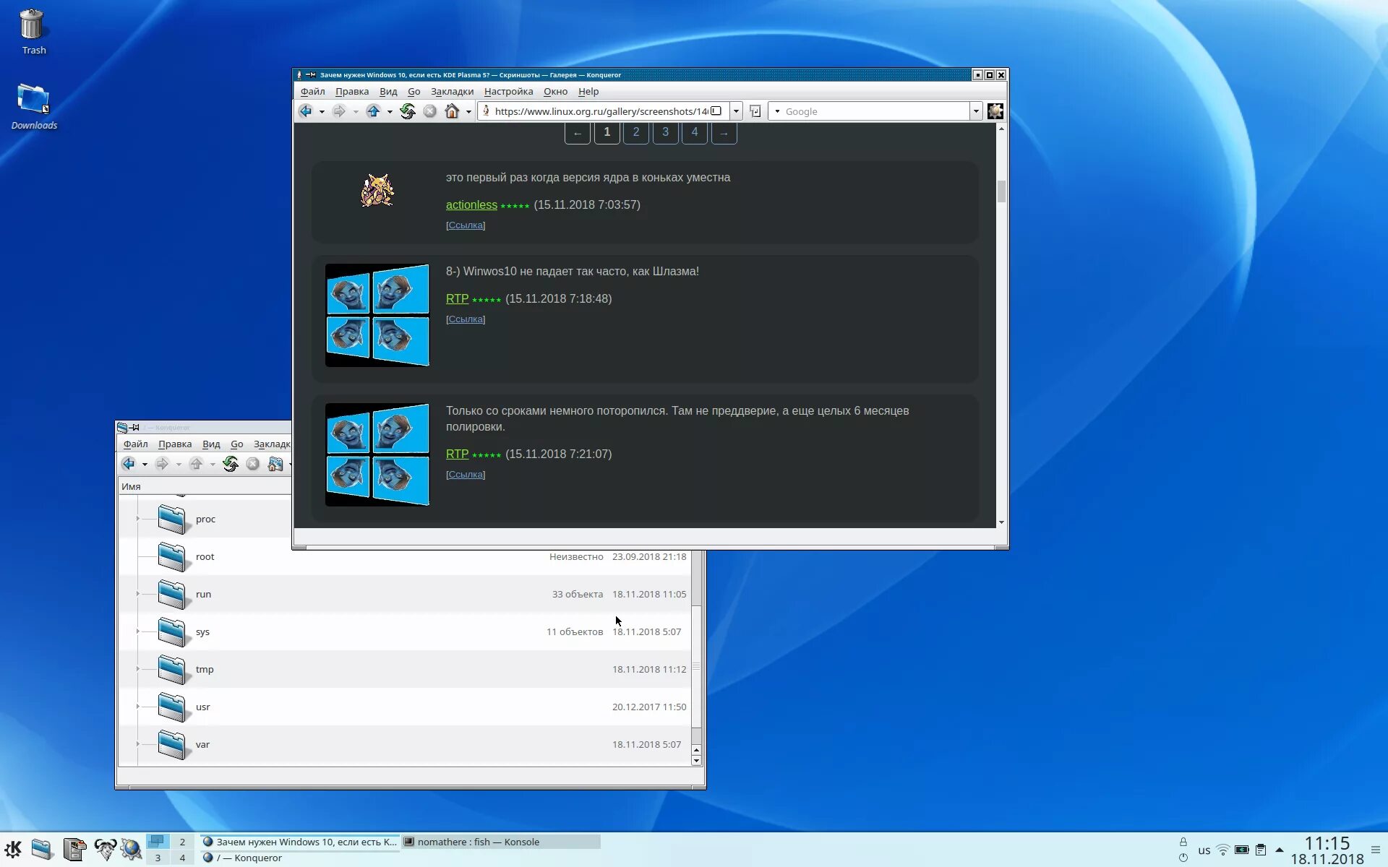Open the Trash desktop icon
Image resolution: width=1388 pixels, height=867 pixels.
[33, 33]
